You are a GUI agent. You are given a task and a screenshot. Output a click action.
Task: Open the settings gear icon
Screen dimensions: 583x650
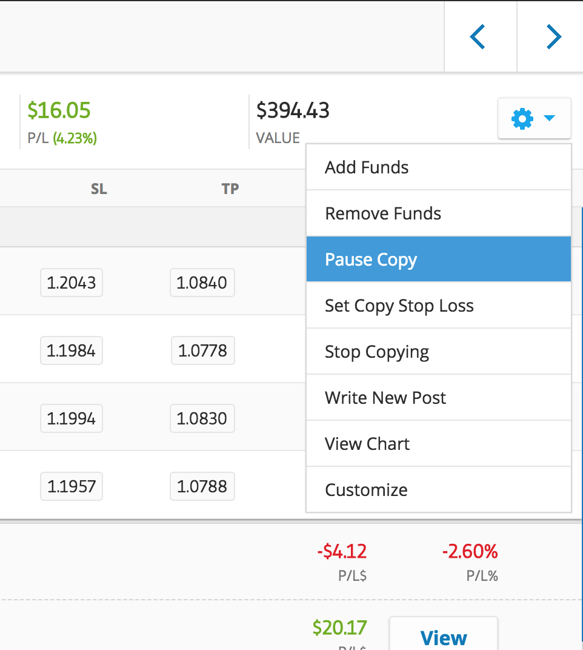click(x=521, y=118)
